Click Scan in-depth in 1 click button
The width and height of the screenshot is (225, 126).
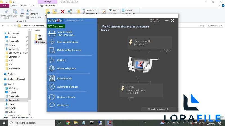tap(150, 43)
